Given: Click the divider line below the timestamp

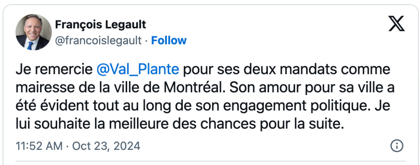Looking at the screenshot, I should click(210, 160).
